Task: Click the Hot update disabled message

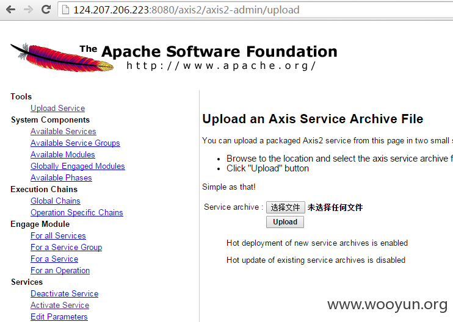Action: tap(316, 260)
